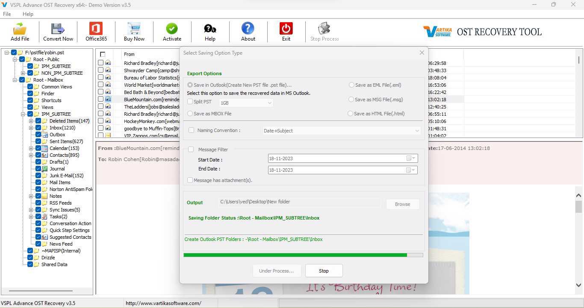Screen dimensions: 584x308
Task: Close the Select Saving Option Type dialog
Action: pos(422,53)
